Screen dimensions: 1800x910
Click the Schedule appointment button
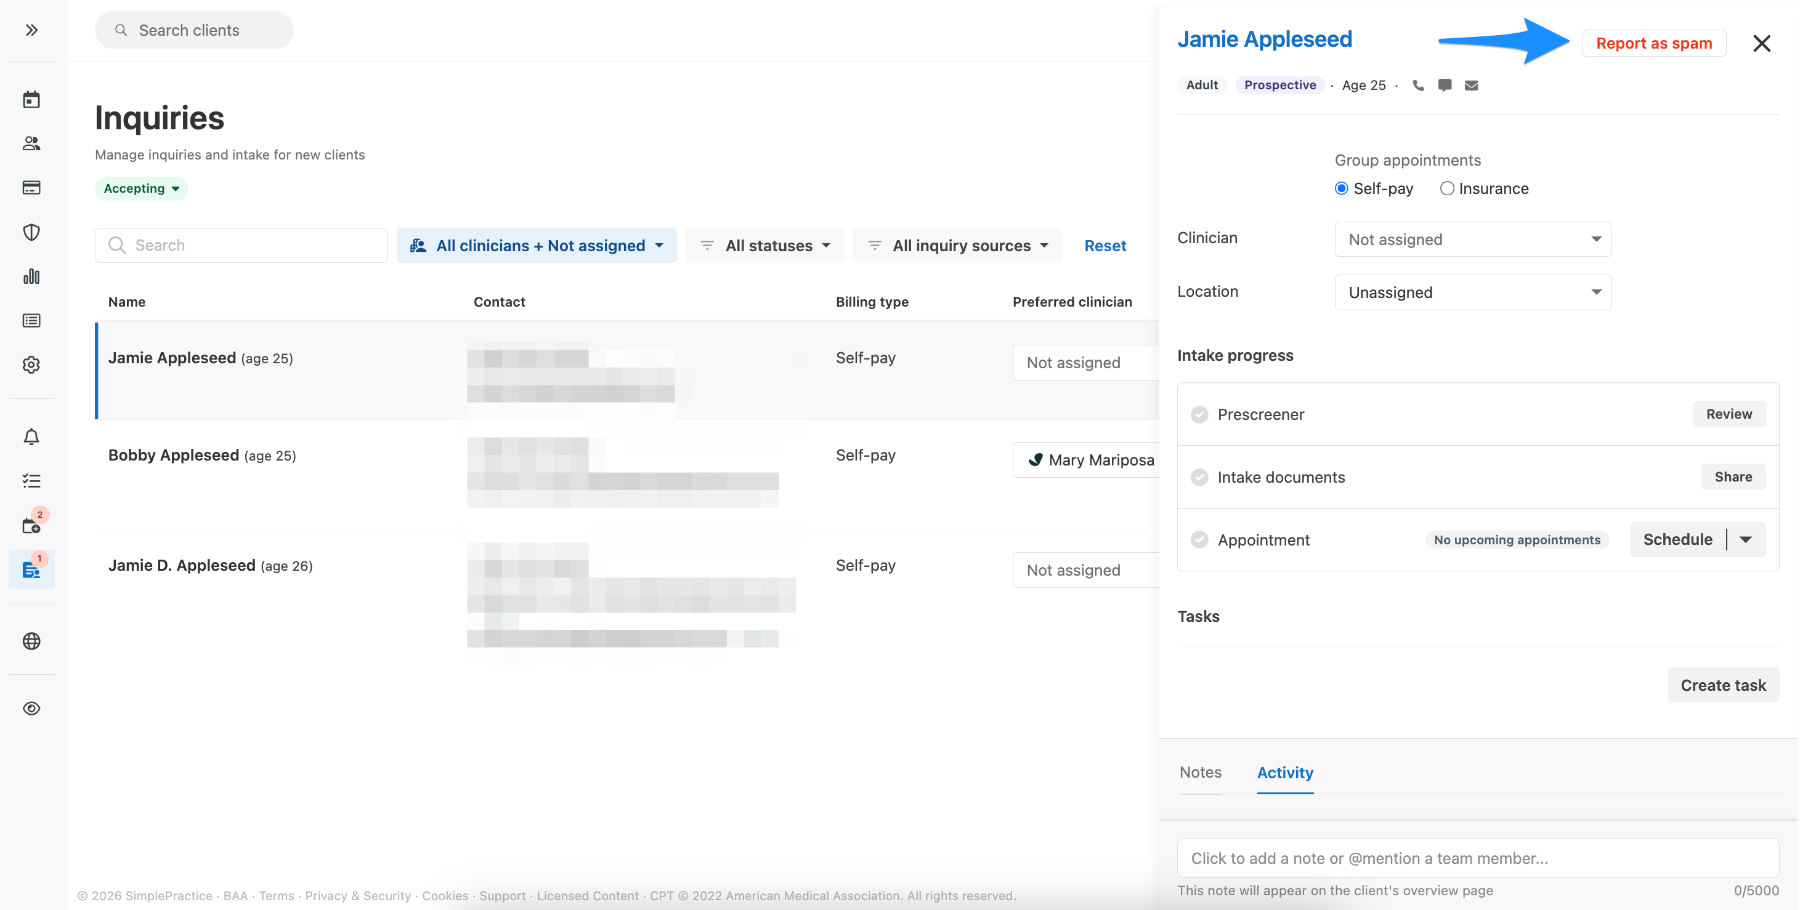point(1677,539)
